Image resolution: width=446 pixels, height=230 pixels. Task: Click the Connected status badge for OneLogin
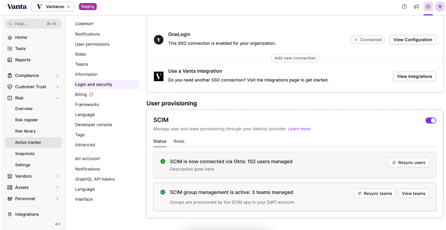pyautogui.click(x=368, y=40)
